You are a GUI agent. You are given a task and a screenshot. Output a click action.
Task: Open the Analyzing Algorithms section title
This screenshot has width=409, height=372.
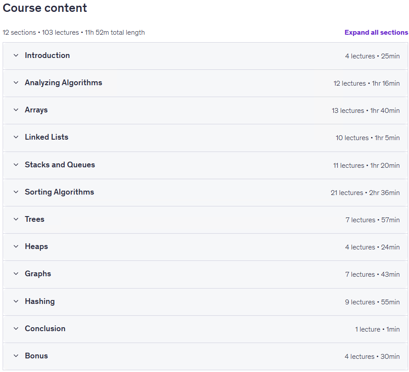[63, 83]
